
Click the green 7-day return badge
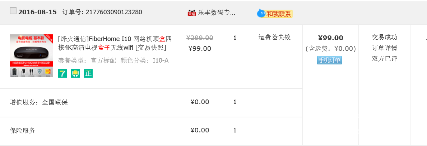(62, 73)
